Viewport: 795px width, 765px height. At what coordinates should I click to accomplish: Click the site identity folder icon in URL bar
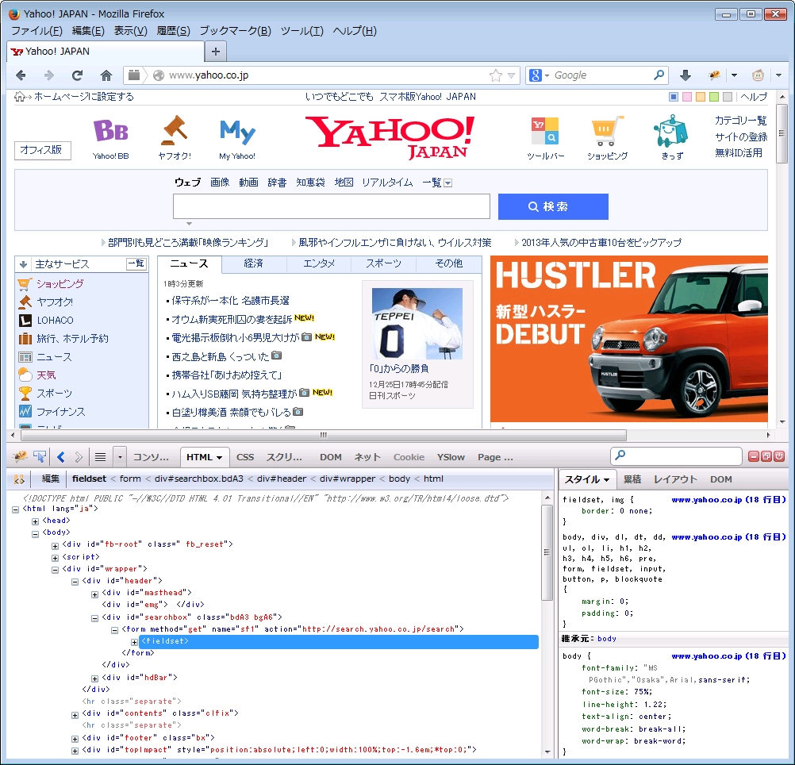pos(134,75)
